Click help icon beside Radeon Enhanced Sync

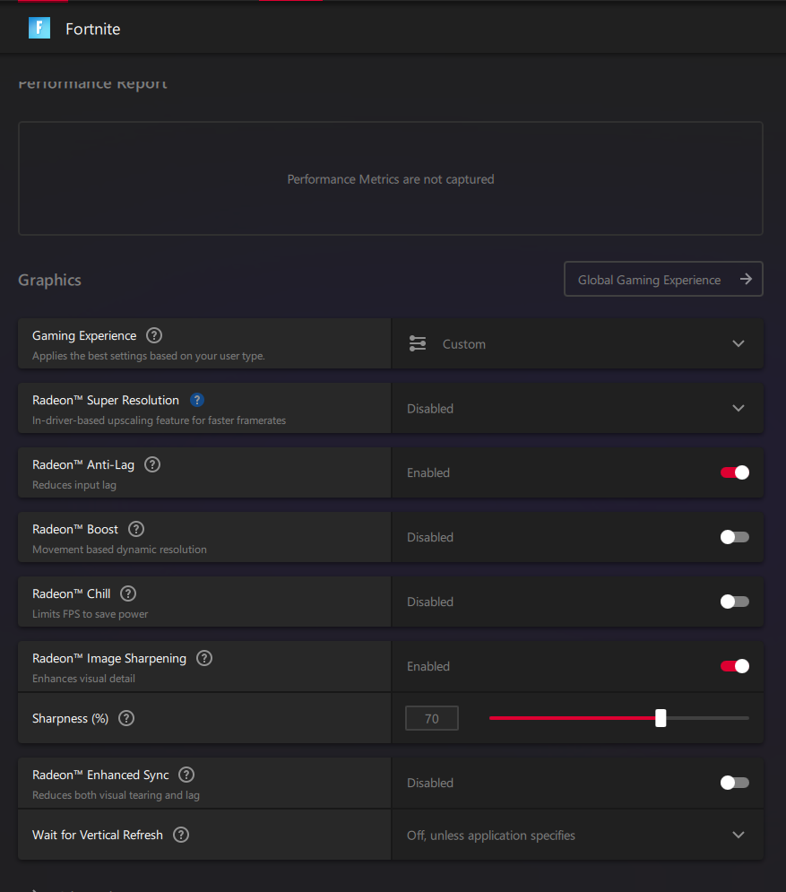[x=186, y=775]
